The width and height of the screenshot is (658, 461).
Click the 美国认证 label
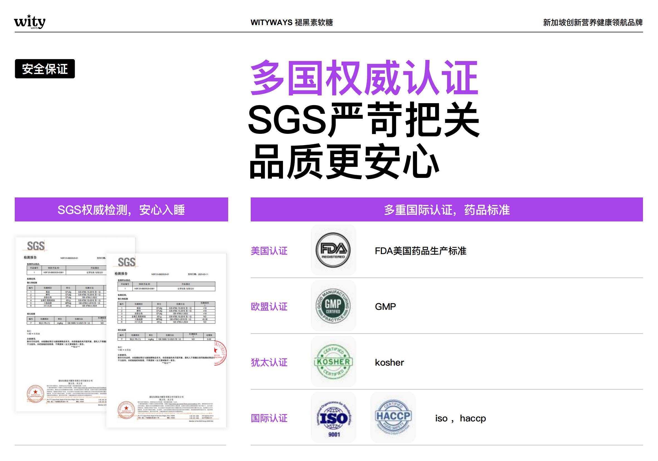coord(269,251)
